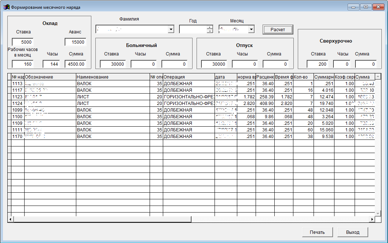Sort by the Операция column header
Screen dimensions: 388x243
coord(188,77)
